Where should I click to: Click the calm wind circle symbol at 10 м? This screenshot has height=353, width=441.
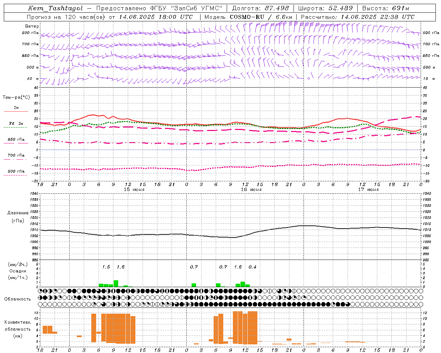coord(308,79)
